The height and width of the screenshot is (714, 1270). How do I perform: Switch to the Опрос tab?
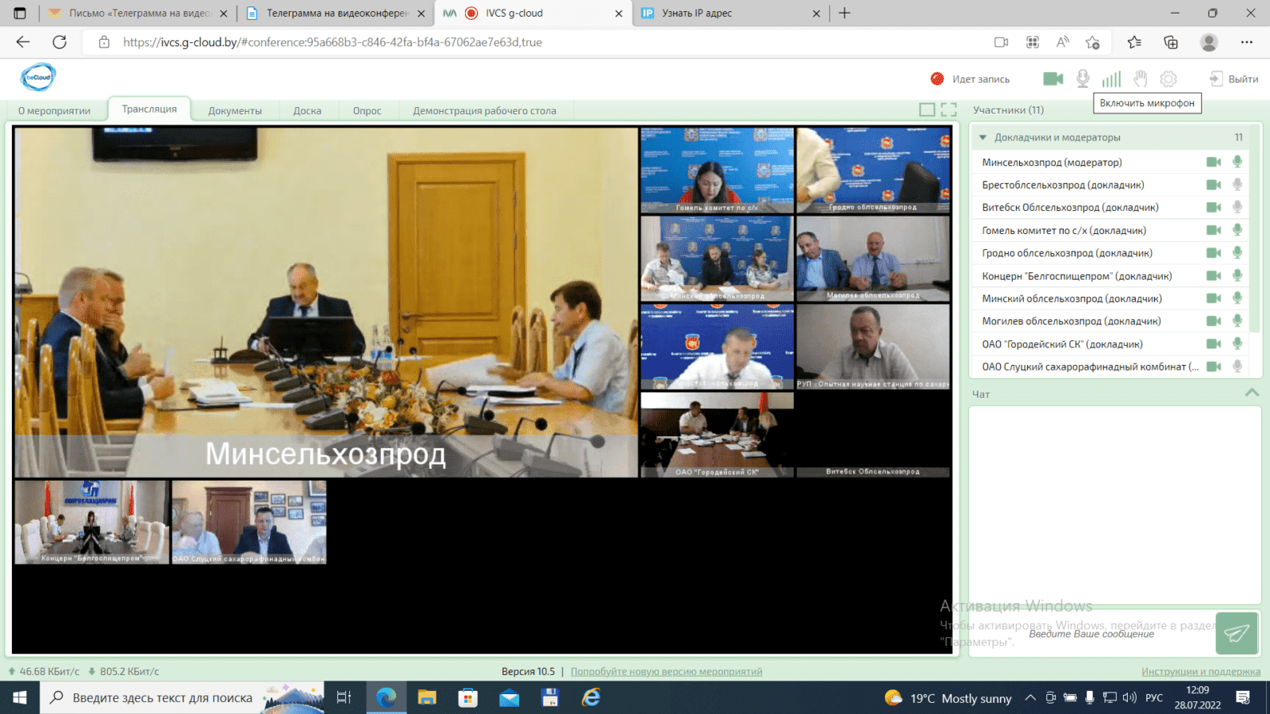tap(367, 111)
